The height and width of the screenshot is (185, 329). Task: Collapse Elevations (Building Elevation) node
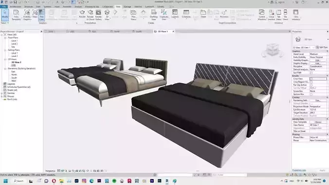5,69
